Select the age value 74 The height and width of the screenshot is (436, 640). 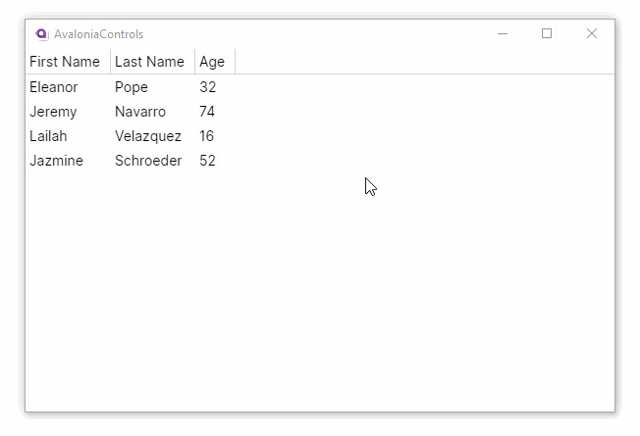tap(207, 112)
